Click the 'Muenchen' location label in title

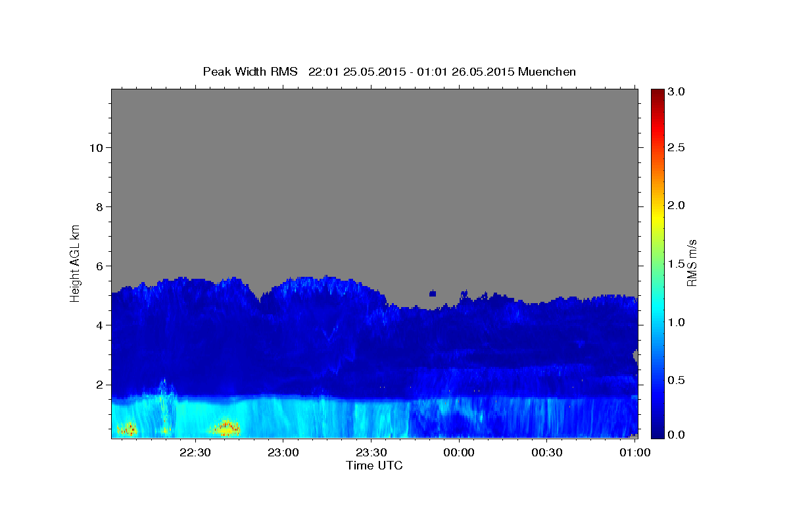[547, 71]
